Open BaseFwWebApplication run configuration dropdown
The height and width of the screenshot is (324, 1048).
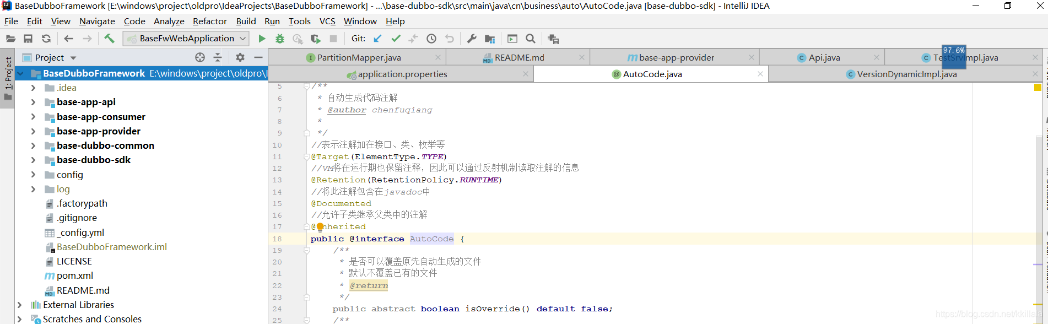(x=186, y=39)
